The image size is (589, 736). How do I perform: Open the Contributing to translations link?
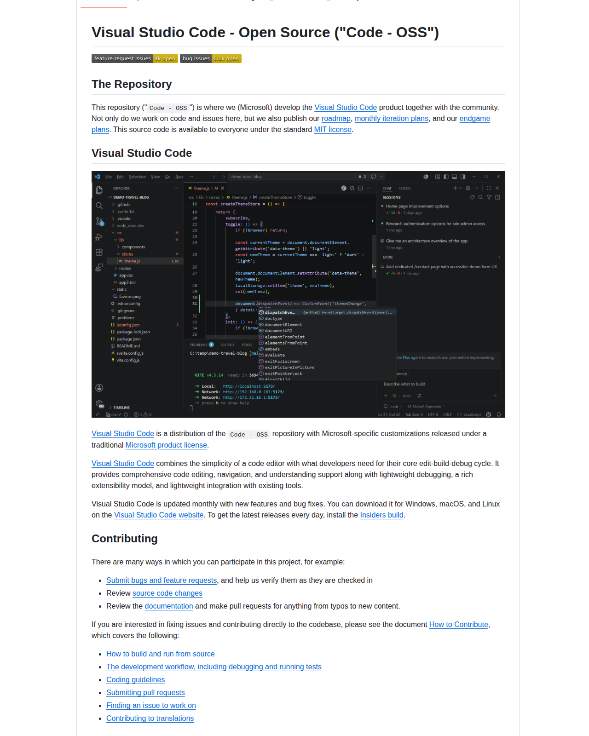click(150, 718)
